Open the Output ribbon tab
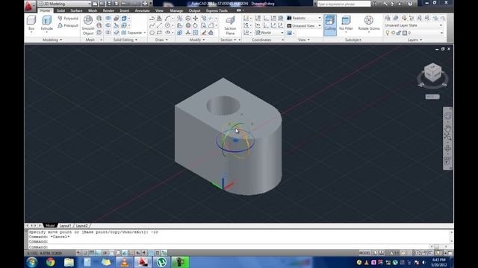 pos(194,10)
